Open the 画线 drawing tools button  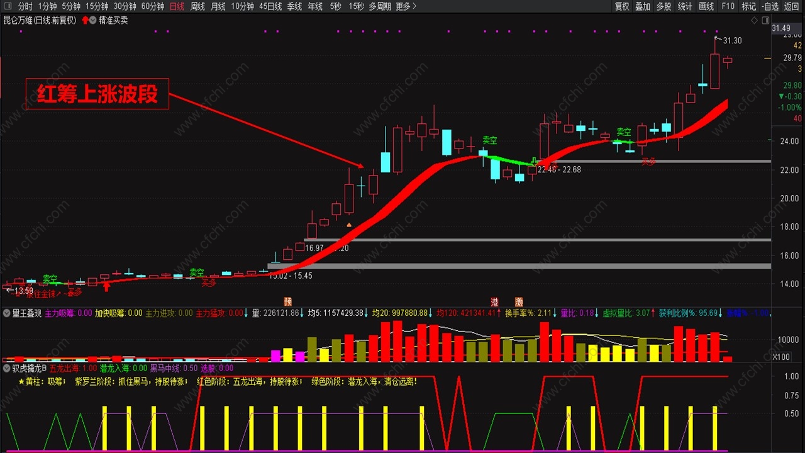pos(706,6)
